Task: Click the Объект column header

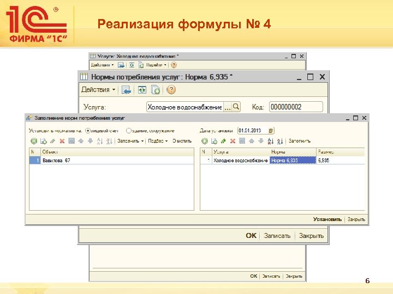Action: (117, 152)
